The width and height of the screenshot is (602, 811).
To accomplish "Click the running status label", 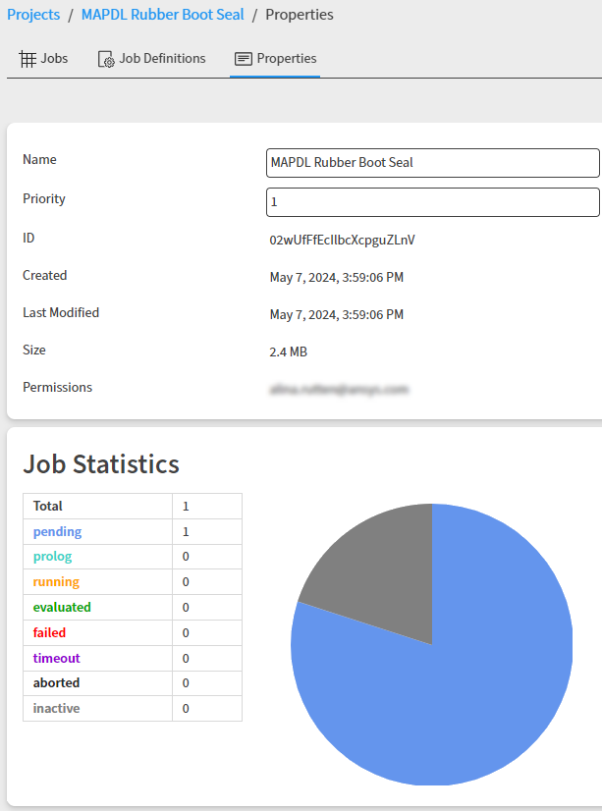I will coord(56,582).
